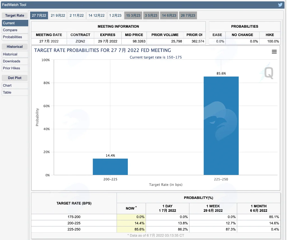This screenshot has width=287, height=240.
Task: Select the 14 12月22 meeting tab
Action: 96,16
